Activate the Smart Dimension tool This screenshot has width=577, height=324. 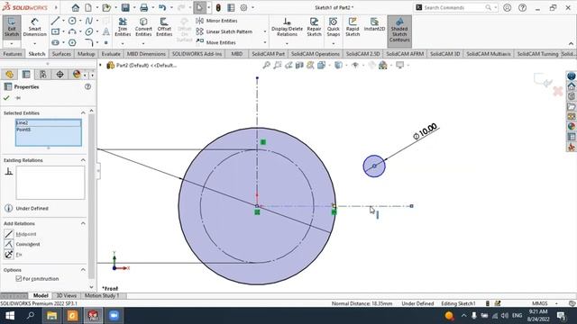tap(34, 27)
